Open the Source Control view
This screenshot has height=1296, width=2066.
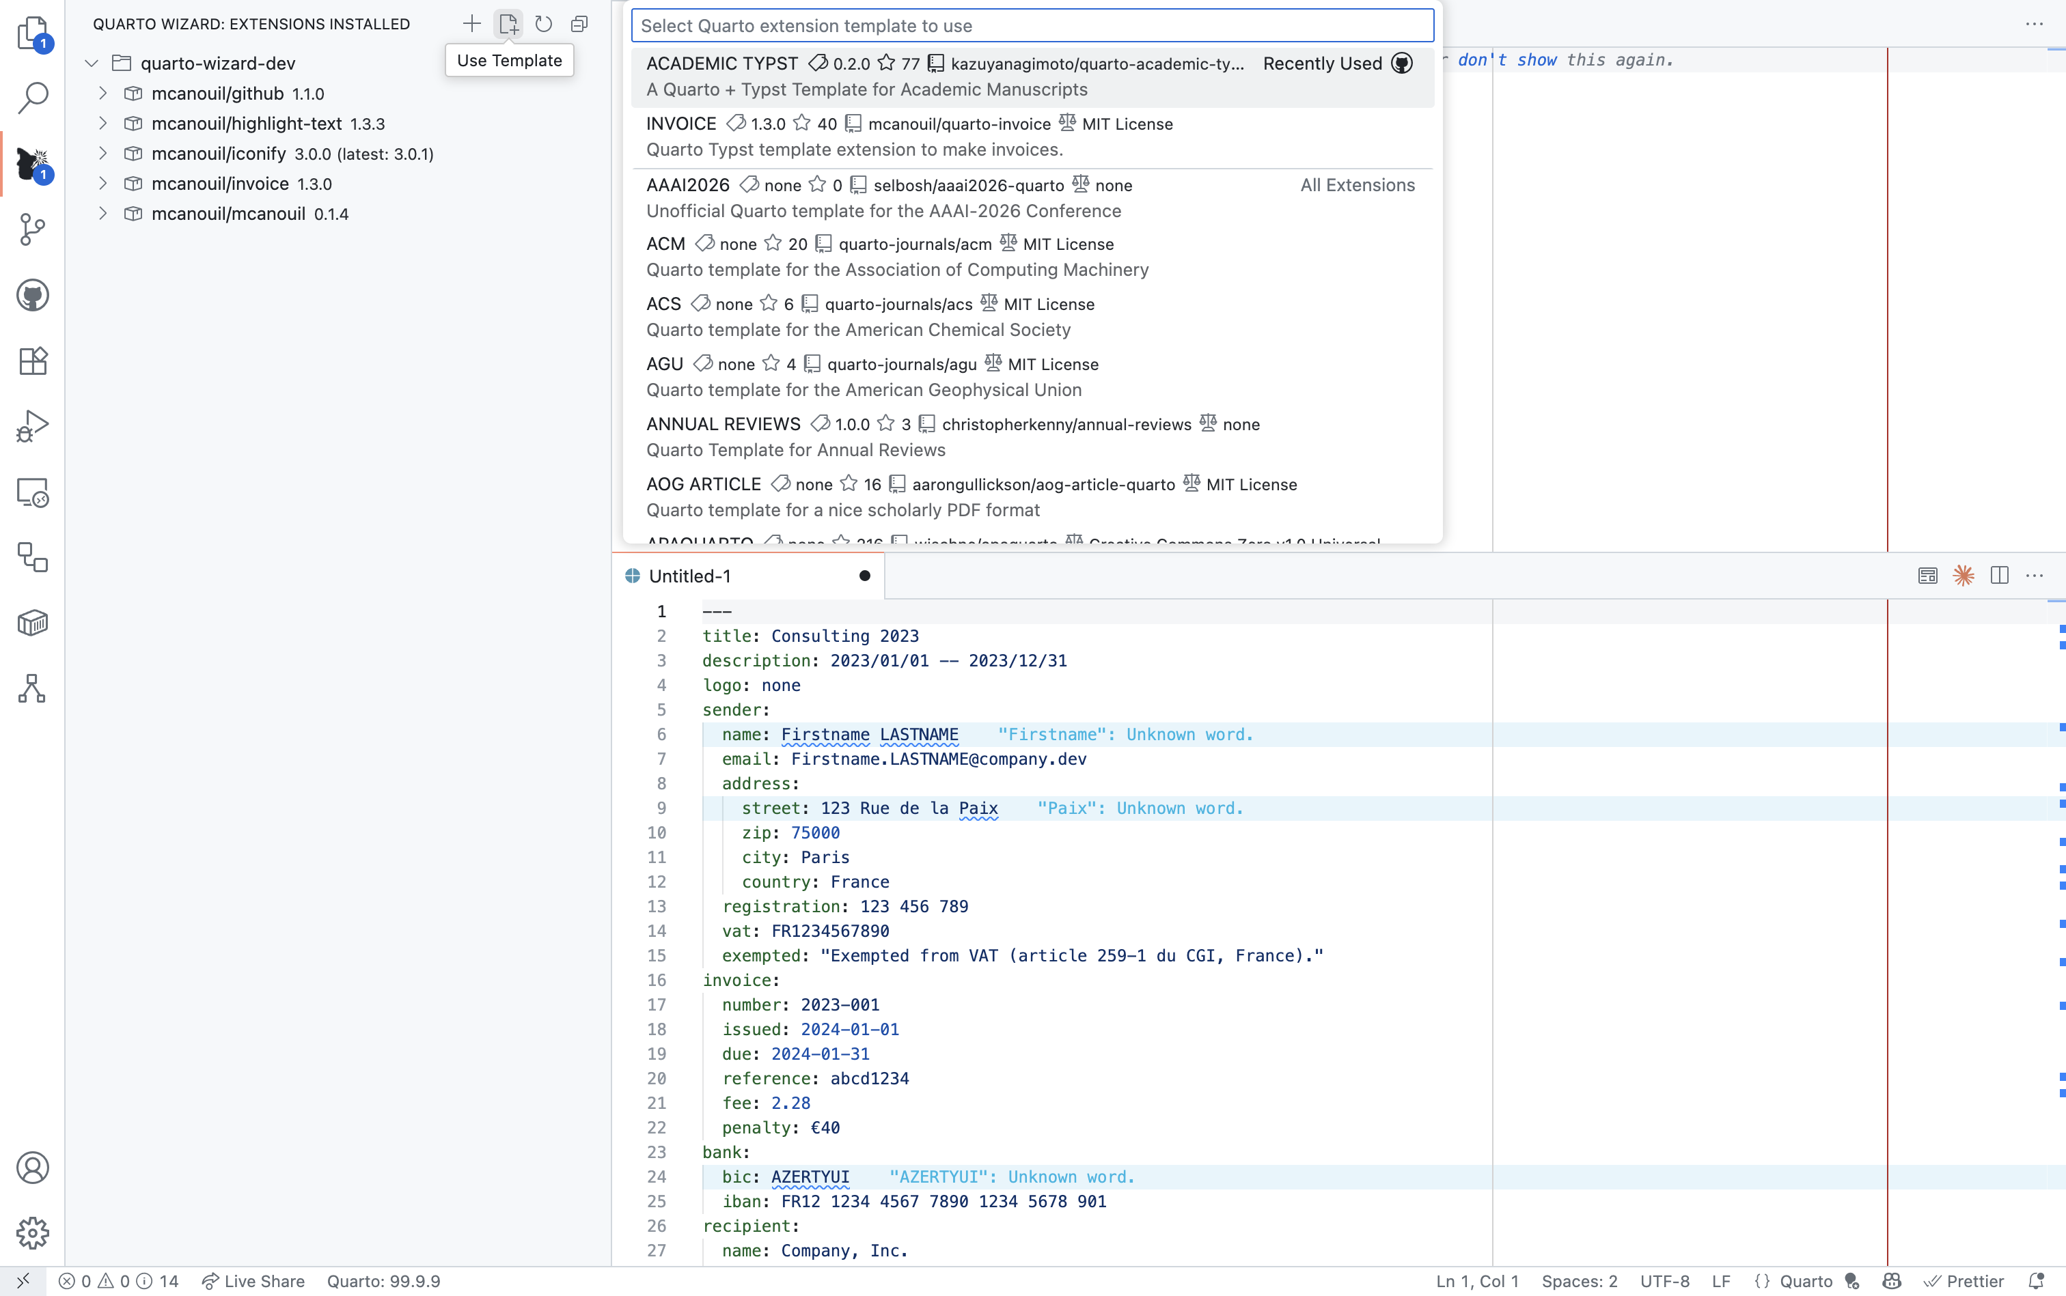tap(33, 229)
